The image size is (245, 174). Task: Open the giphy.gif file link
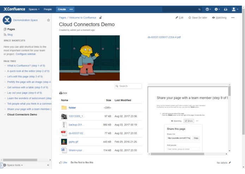point(73,142)
